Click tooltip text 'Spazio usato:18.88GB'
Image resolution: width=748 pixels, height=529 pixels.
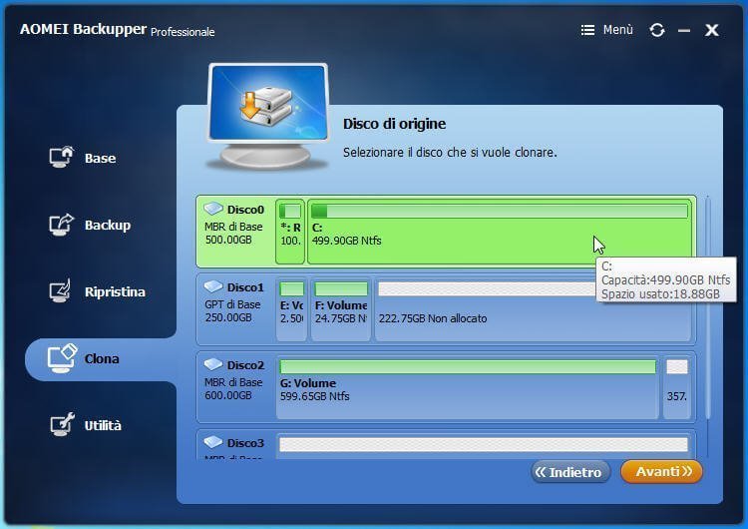click(x=660, y=294)
